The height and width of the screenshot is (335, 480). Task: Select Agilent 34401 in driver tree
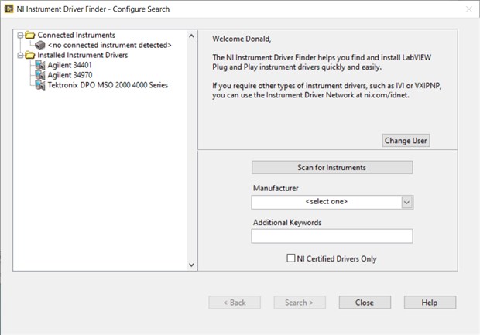70,65
